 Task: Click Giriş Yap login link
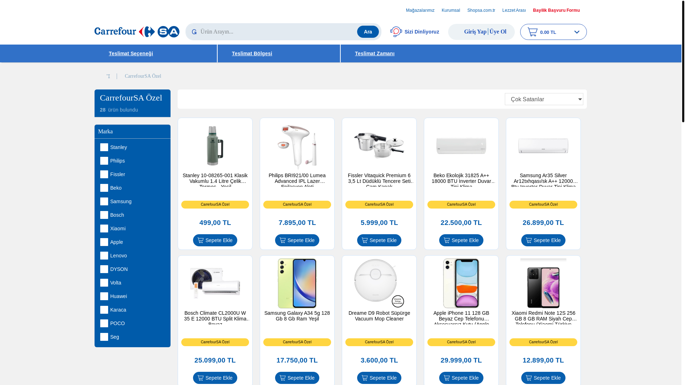(x=475, y=32)
